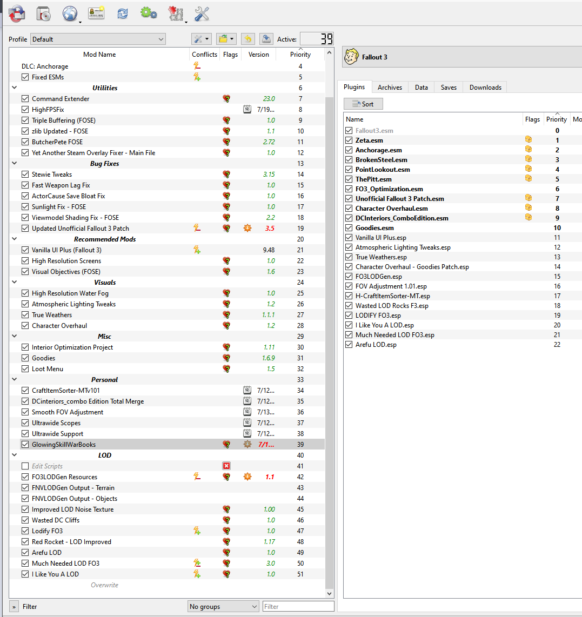Click the Fallout 3 Vault Boy icon
Viewport: 582px width, 617px height.
click(x=351, y=57)
